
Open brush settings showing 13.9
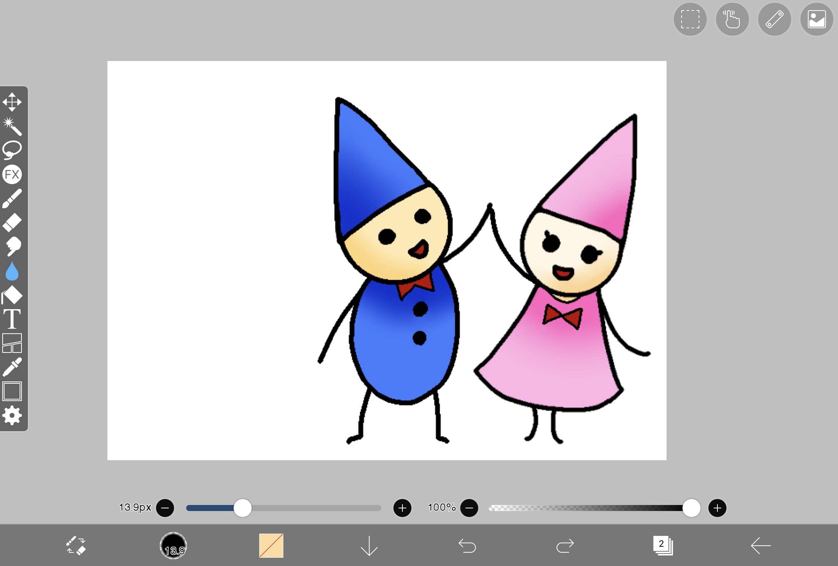pyautogui.click(x=173, y=545)
